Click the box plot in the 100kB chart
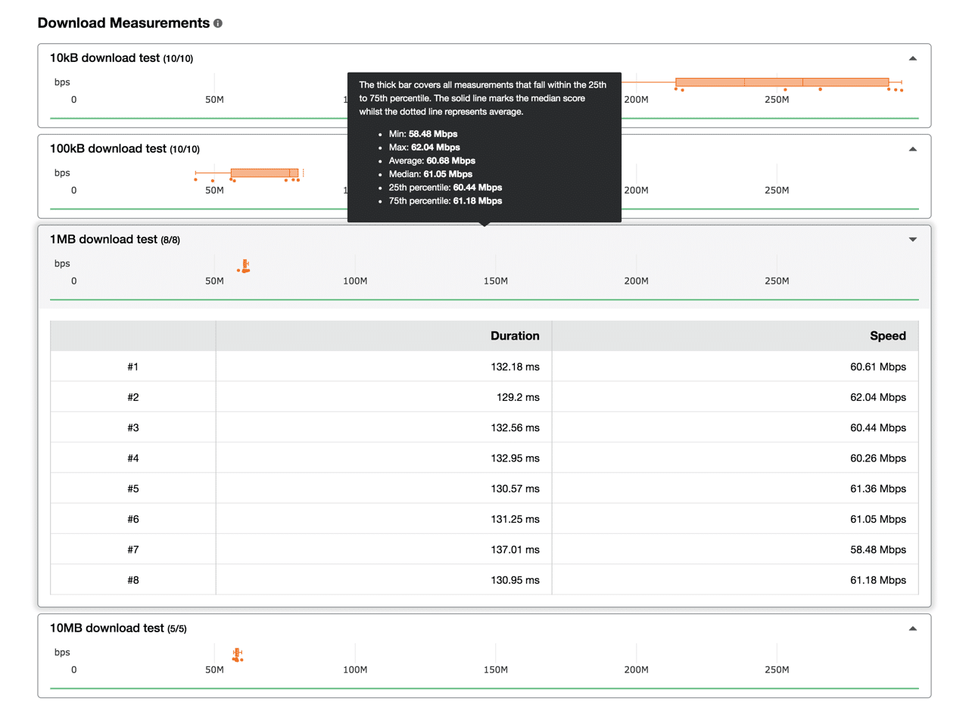969x714 pixels. click(x=266, y=172)
